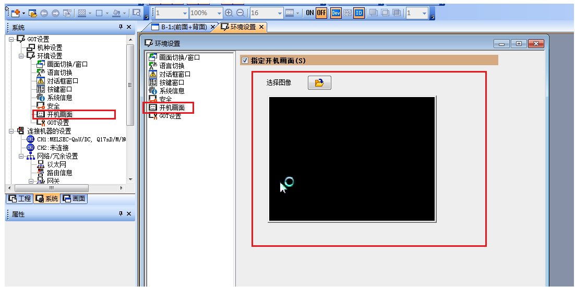Click the new screen icon in toolbar
The image size is (575, 287).
tap(15, 13)
